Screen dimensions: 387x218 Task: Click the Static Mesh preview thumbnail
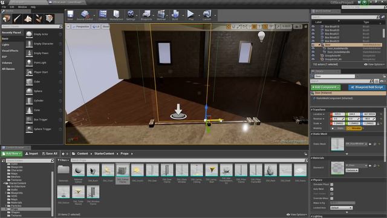coord(337,144)
